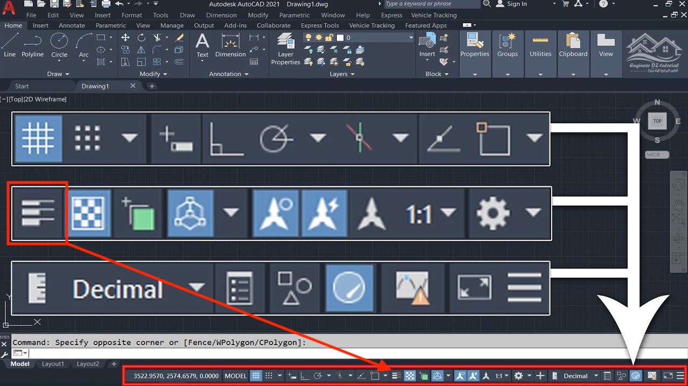Select the Polyline tool
Image resolution: width=688 pixels, height=386 pixels.
pyautogui.click(x=32, y=45)
